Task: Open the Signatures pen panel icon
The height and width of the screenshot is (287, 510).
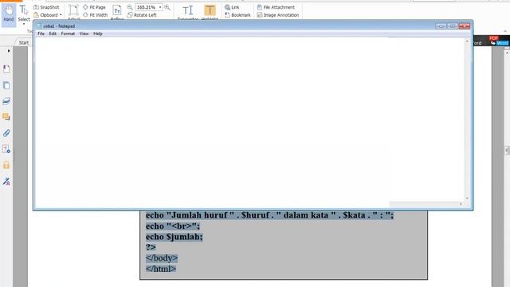Action: coord(6,181)
